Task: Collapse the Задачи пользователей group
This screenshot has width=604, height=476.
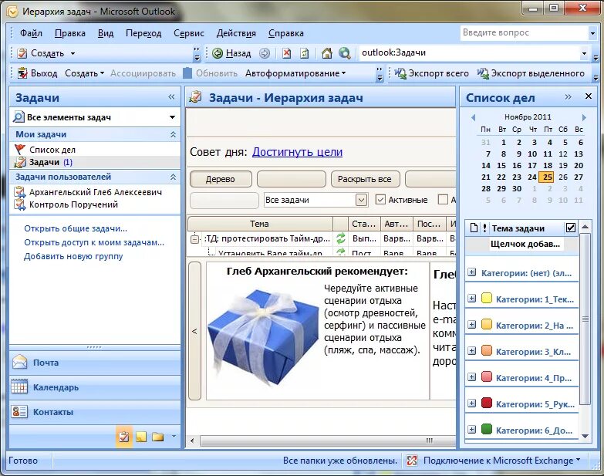Action: click(x=173, y=177)
